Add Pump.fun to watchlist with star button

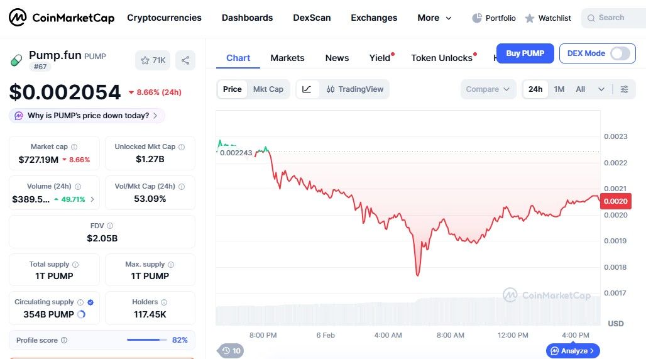point(153,60)
